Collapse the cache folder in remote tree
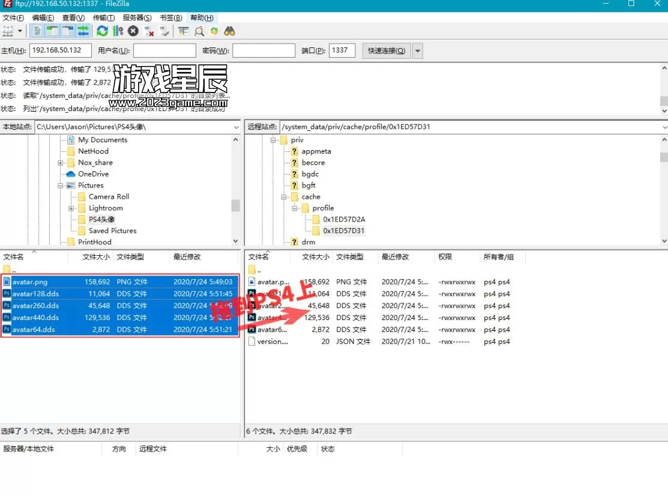The image size is (668, 496). (x=284, y=197)
